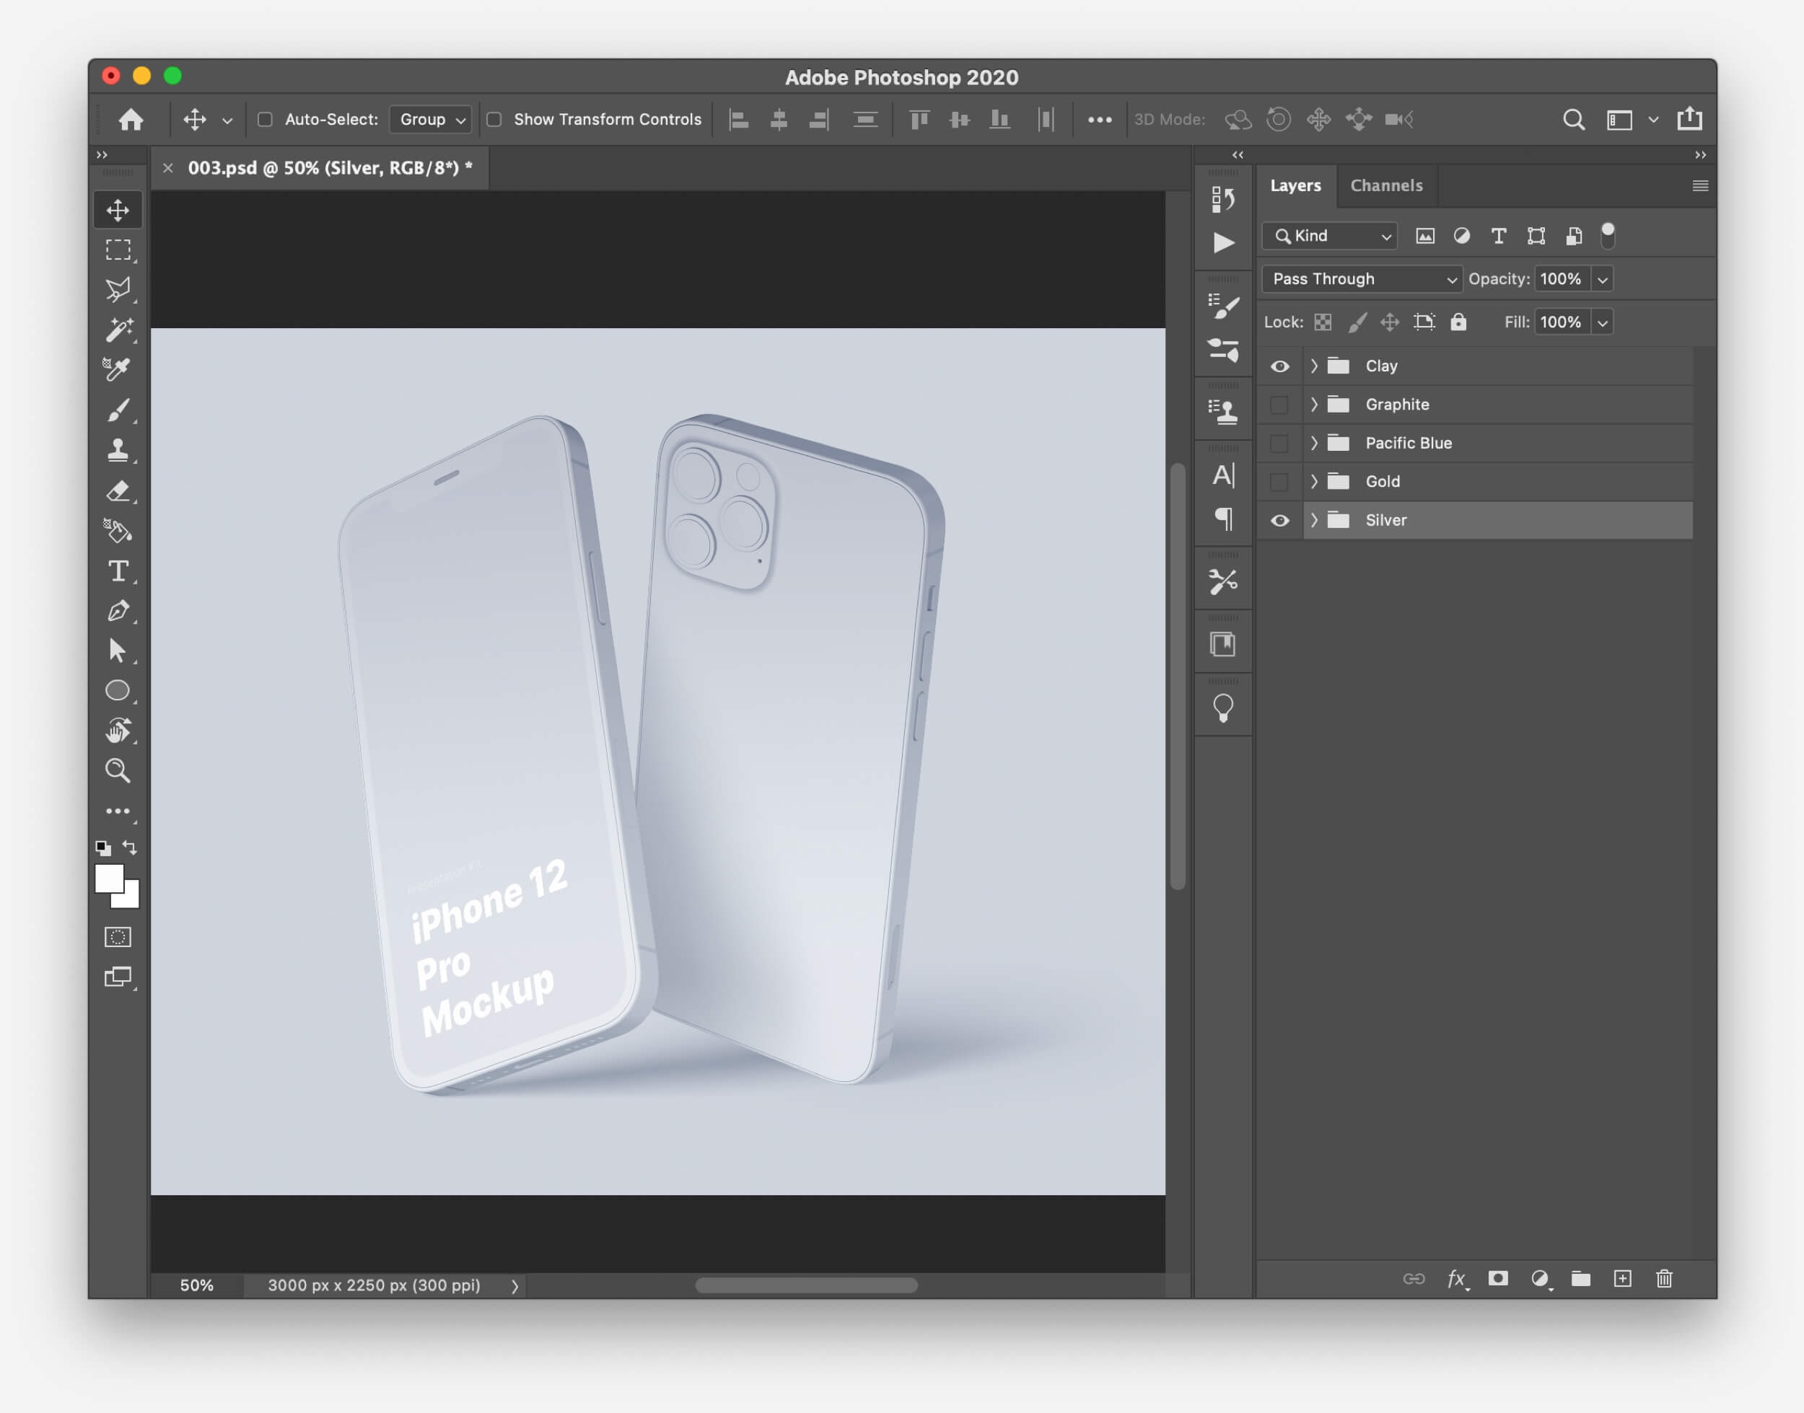Screen dimensions: 1804x1413
Task: Hide the Clay layer group
Action: [x=1279, y=366]
